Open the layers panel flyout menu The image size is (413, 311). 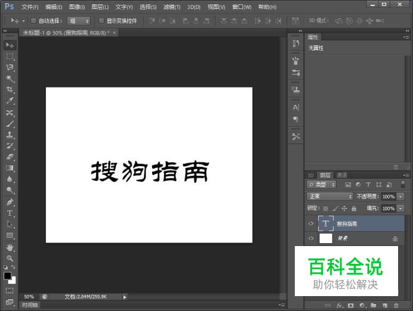(406, 175)
